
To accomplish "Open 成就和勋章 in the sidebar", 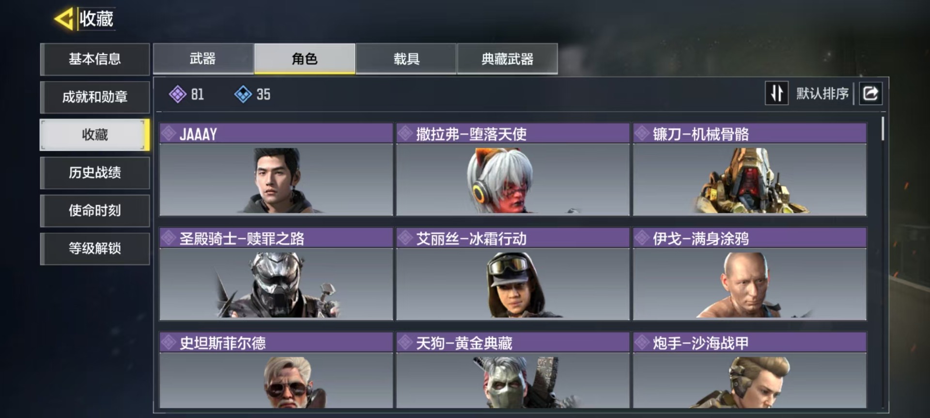I will (x=95, y=97).
